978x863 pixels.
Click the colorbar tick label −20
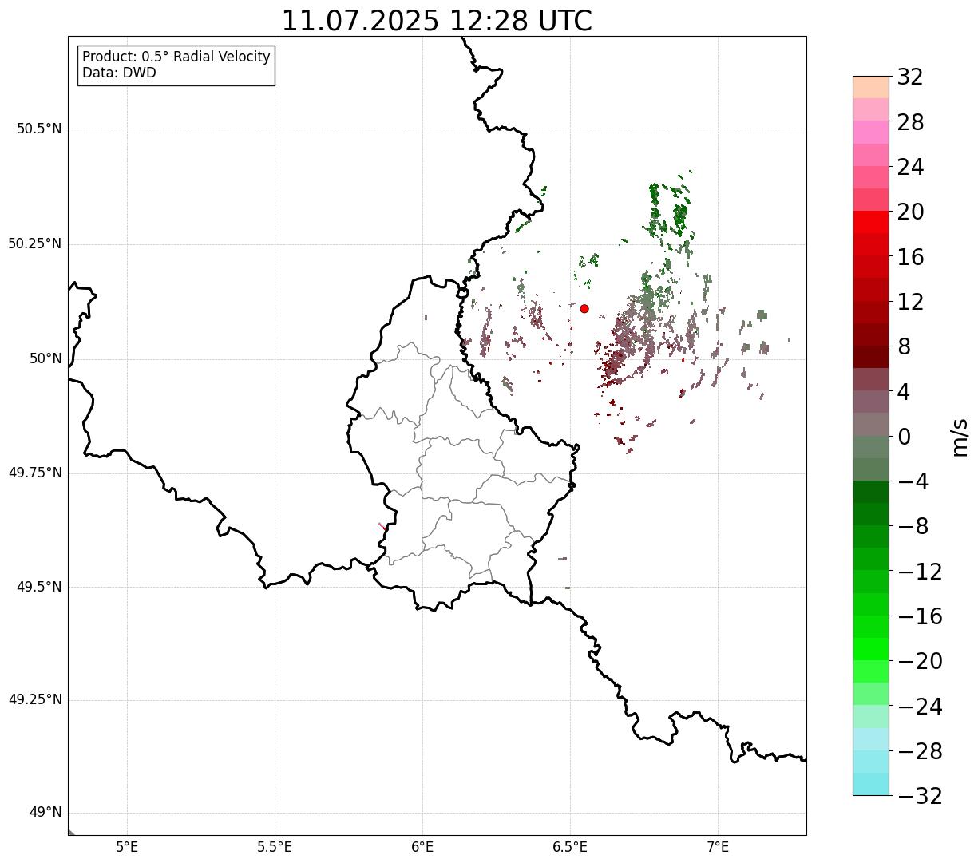(920, 662)
